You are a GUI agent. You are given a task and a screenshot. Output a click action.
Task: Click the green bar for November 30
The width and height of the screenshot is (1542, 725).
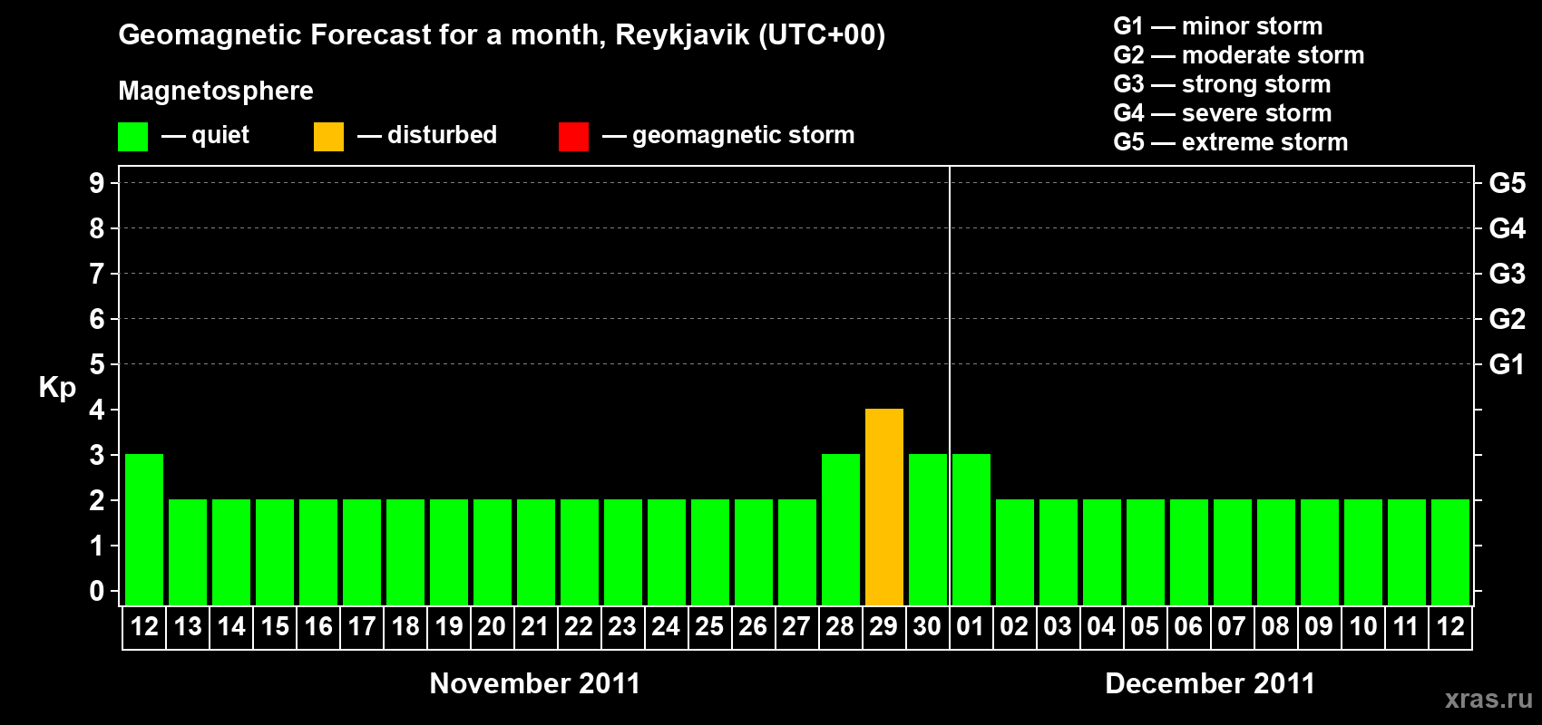[928, 529]
